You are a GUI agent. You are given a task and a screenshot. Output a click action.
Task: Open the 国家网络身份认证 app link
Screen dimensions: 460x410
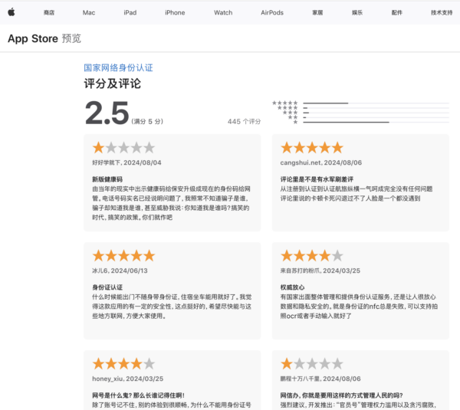pyautogui.click(x=118, y=67)
